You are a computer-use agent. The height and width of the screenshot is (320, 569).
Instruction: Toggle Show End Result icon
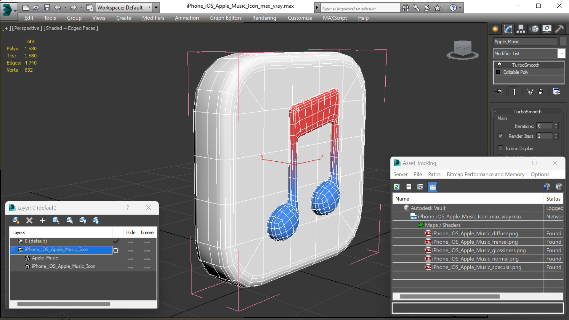514,92
